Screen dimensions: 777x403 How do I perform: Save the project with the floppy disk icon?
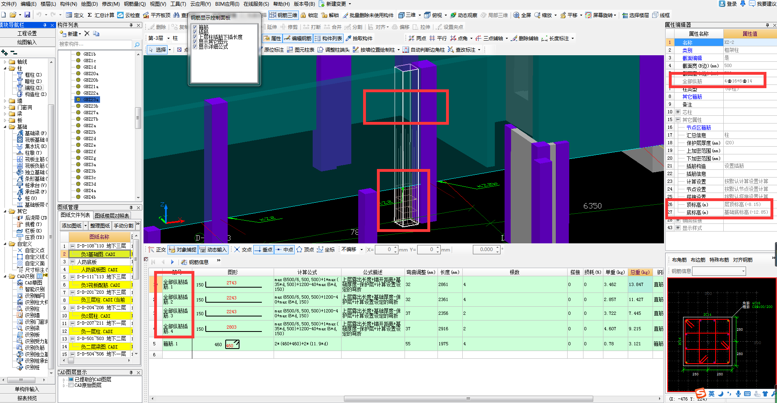tap(27, 15)
